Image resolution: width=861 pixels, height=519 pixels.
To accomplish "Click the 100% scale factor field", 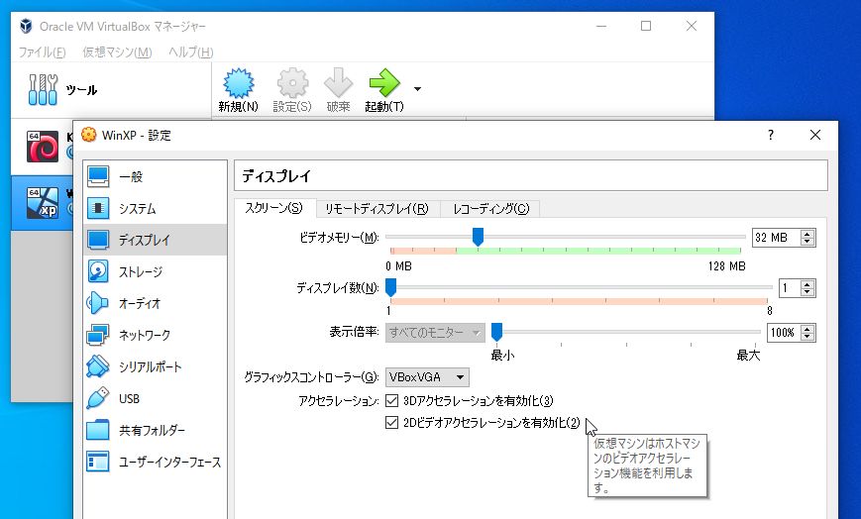I will click(x=784, y=333).
